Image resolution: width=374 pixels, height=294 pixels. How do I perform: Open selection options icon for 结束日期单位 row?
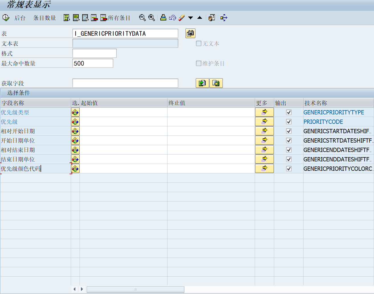click(75, 159)
